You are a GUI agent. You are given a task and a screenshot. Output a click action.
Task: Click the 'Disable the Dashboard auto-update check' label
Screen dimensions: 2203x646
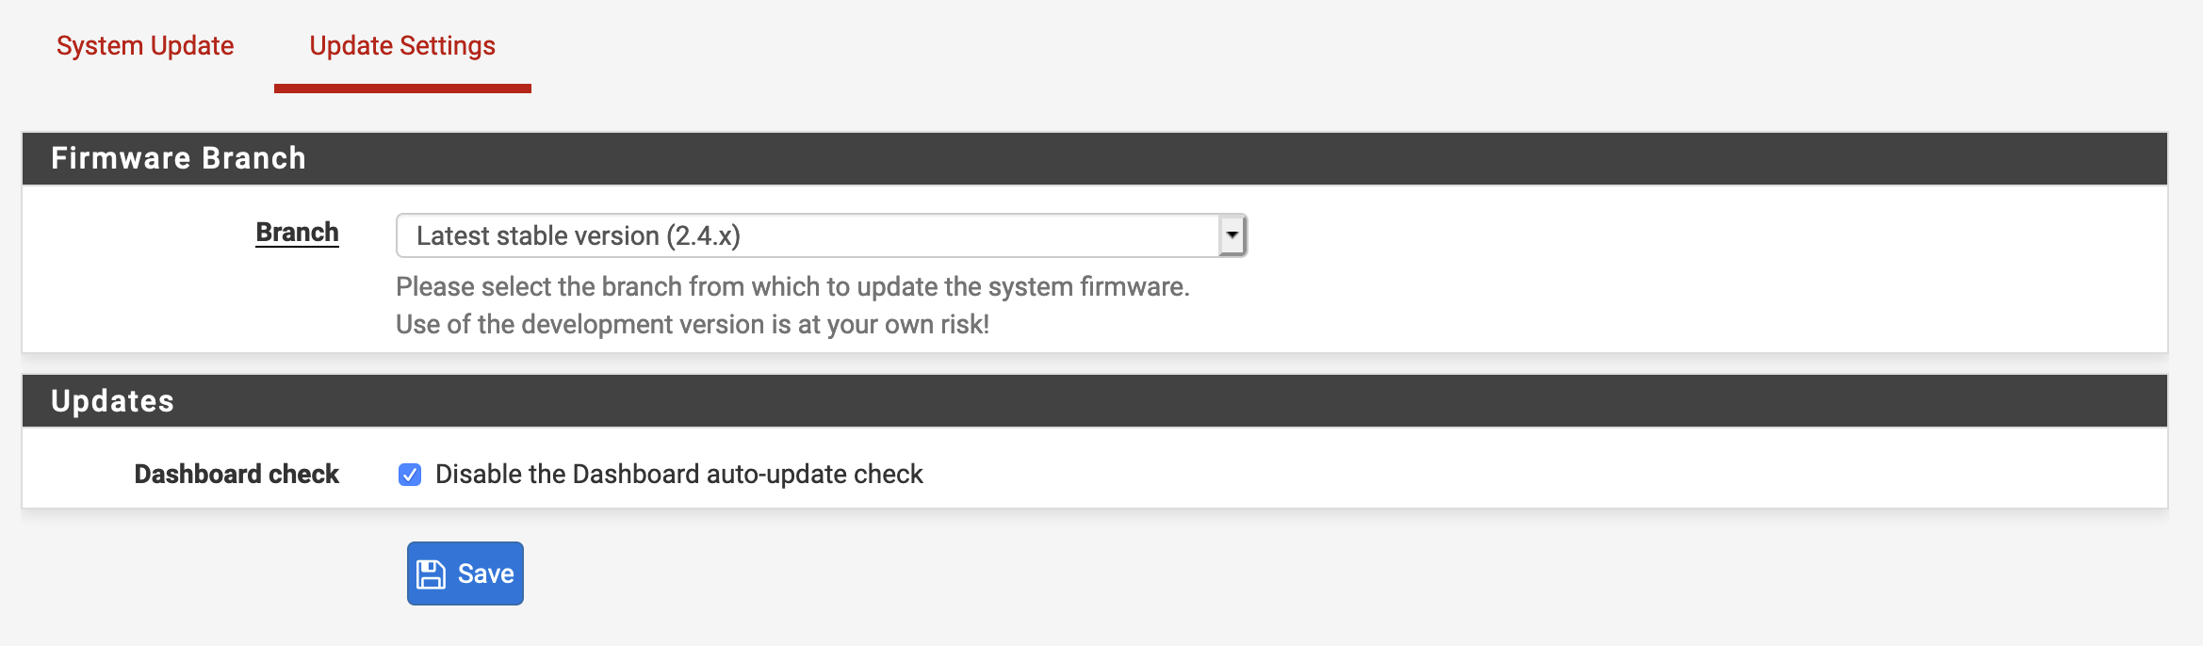pyautogui.click(x=678, y=475)
